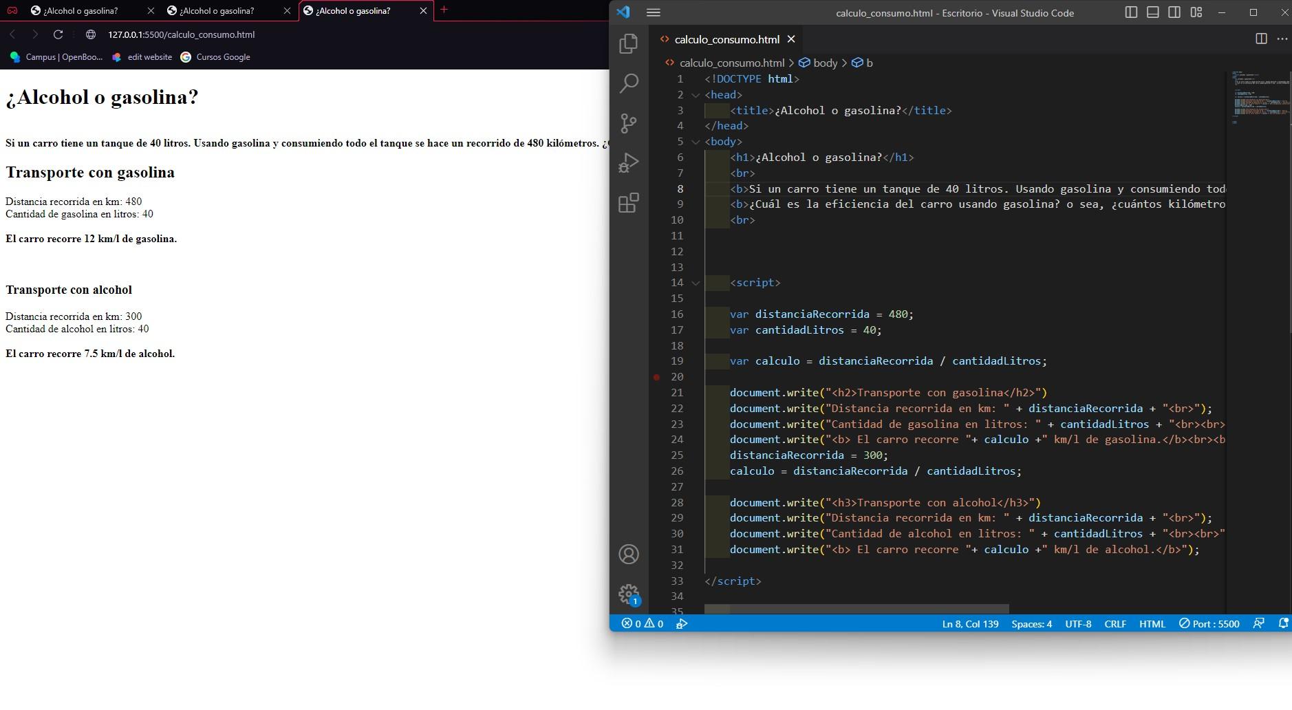Image resolution: width=1292 pixels, height=710 pixels.
Task: Open the notifications bell in status bar
Action: (x=1283, y=624)
